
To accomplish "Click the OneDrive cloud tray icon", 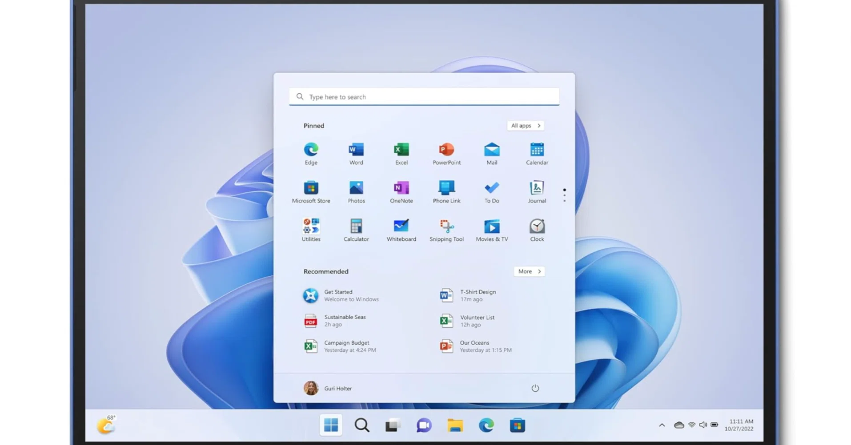I will [x=678, y=425].
